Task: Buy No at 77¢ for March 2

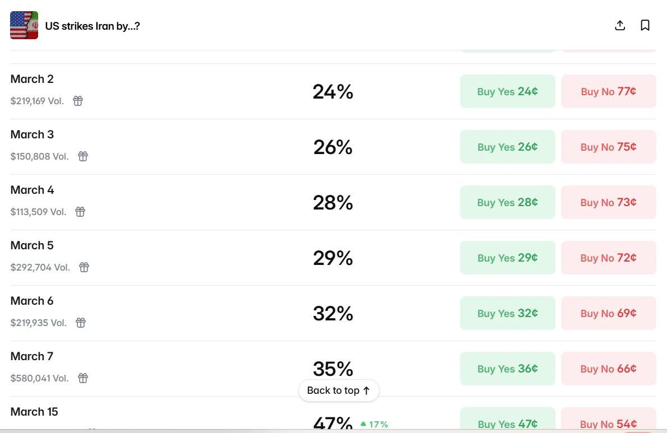Action: (608, 91)
